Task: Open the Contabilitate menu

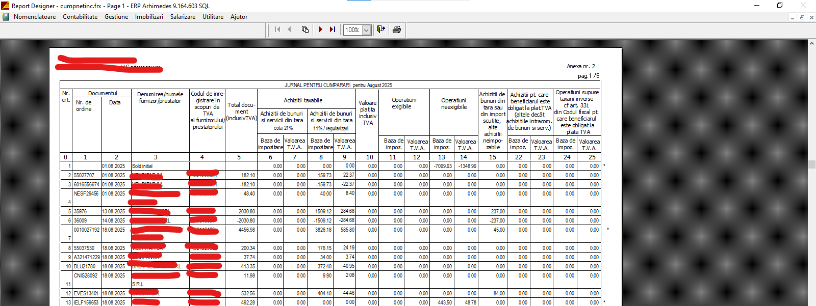Action: (80, 17)
